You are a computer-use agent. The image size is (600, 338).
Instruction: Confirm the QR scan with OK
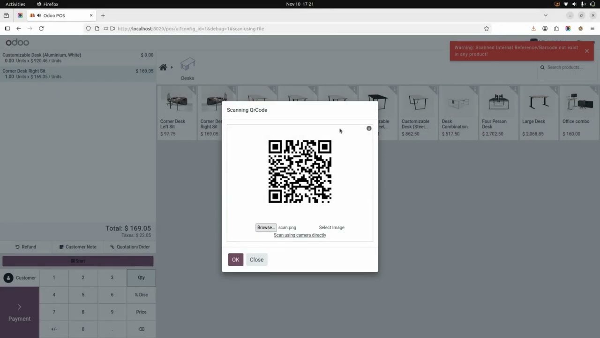click(235, 260)
